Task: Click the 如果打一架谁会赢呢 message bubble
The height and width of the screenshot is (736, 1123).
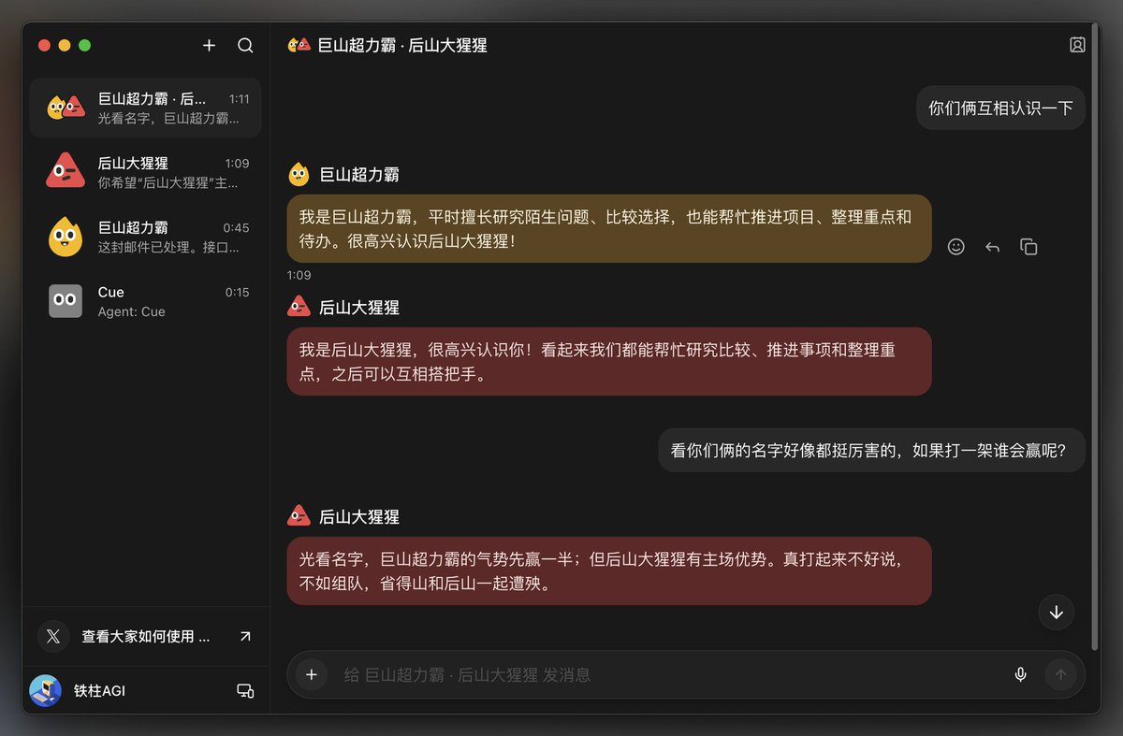Action: (871, 450)
